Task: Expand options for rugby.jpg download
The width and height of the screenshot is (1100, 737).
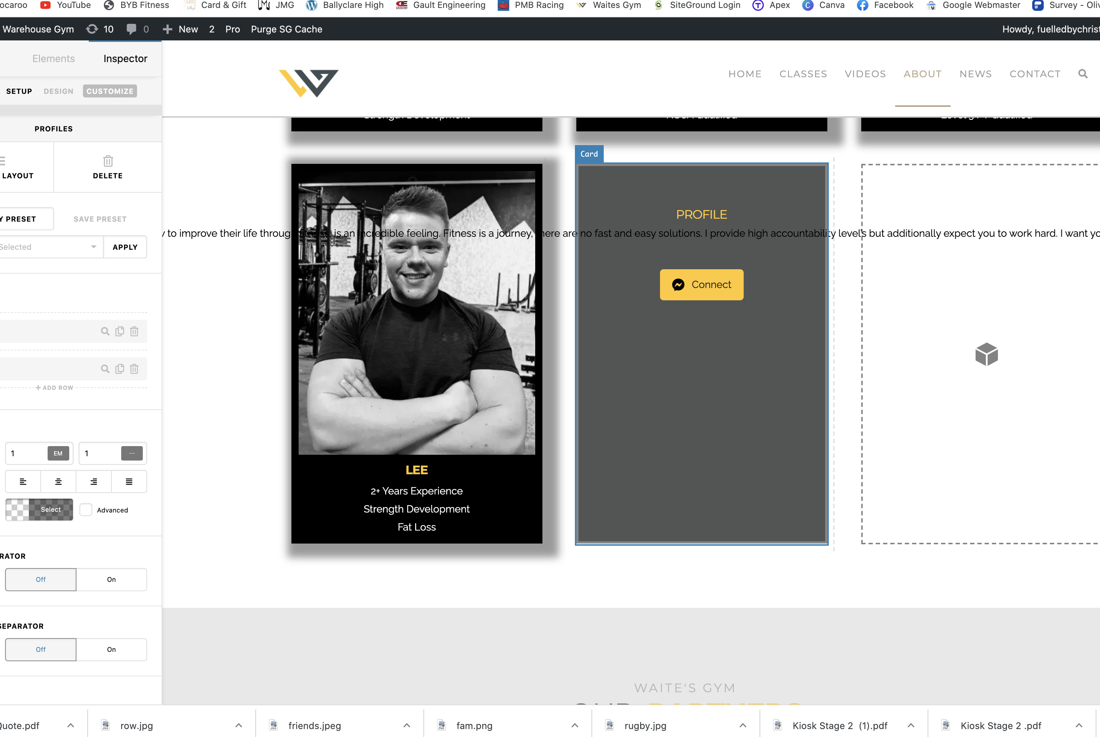Action: point(743,725)
